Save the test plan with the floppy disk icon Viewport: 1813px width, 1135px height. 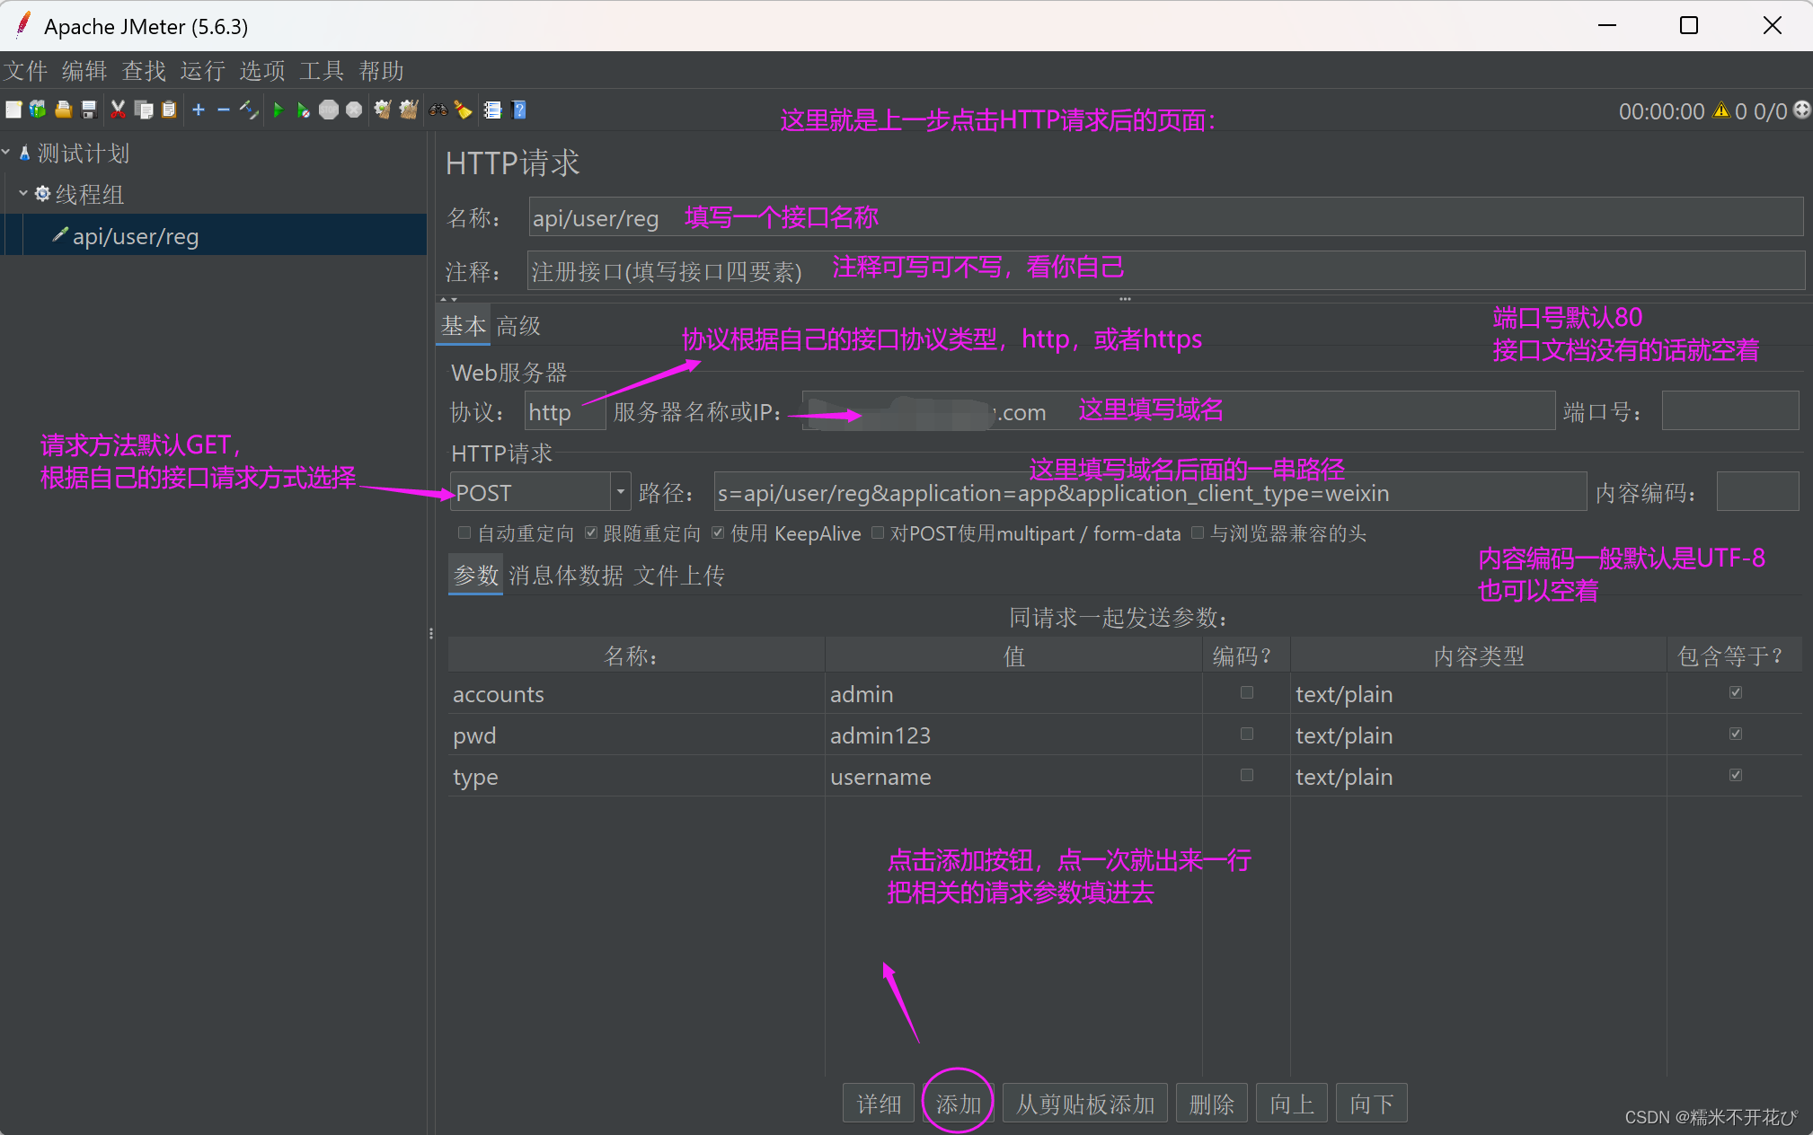coord(89,110)
